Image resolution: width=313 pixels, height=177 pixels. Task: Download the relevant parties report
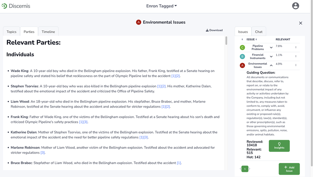[214, 30]
